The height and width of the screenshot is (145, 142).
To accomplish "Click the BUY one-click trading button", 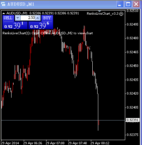I will tap(47, 18).
